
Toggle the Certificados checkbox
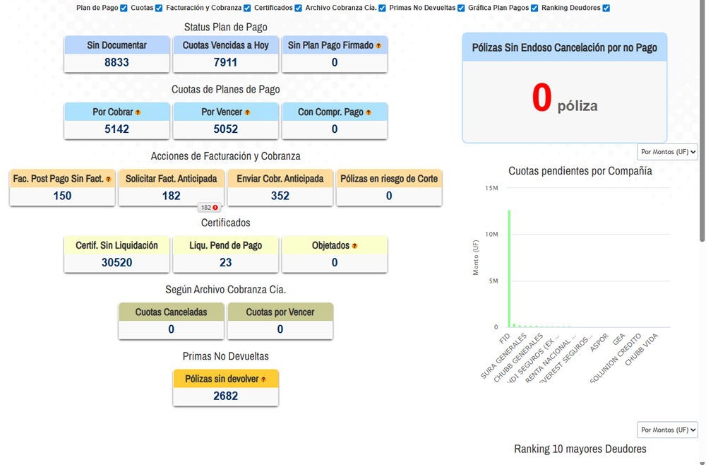coord(299,8)
